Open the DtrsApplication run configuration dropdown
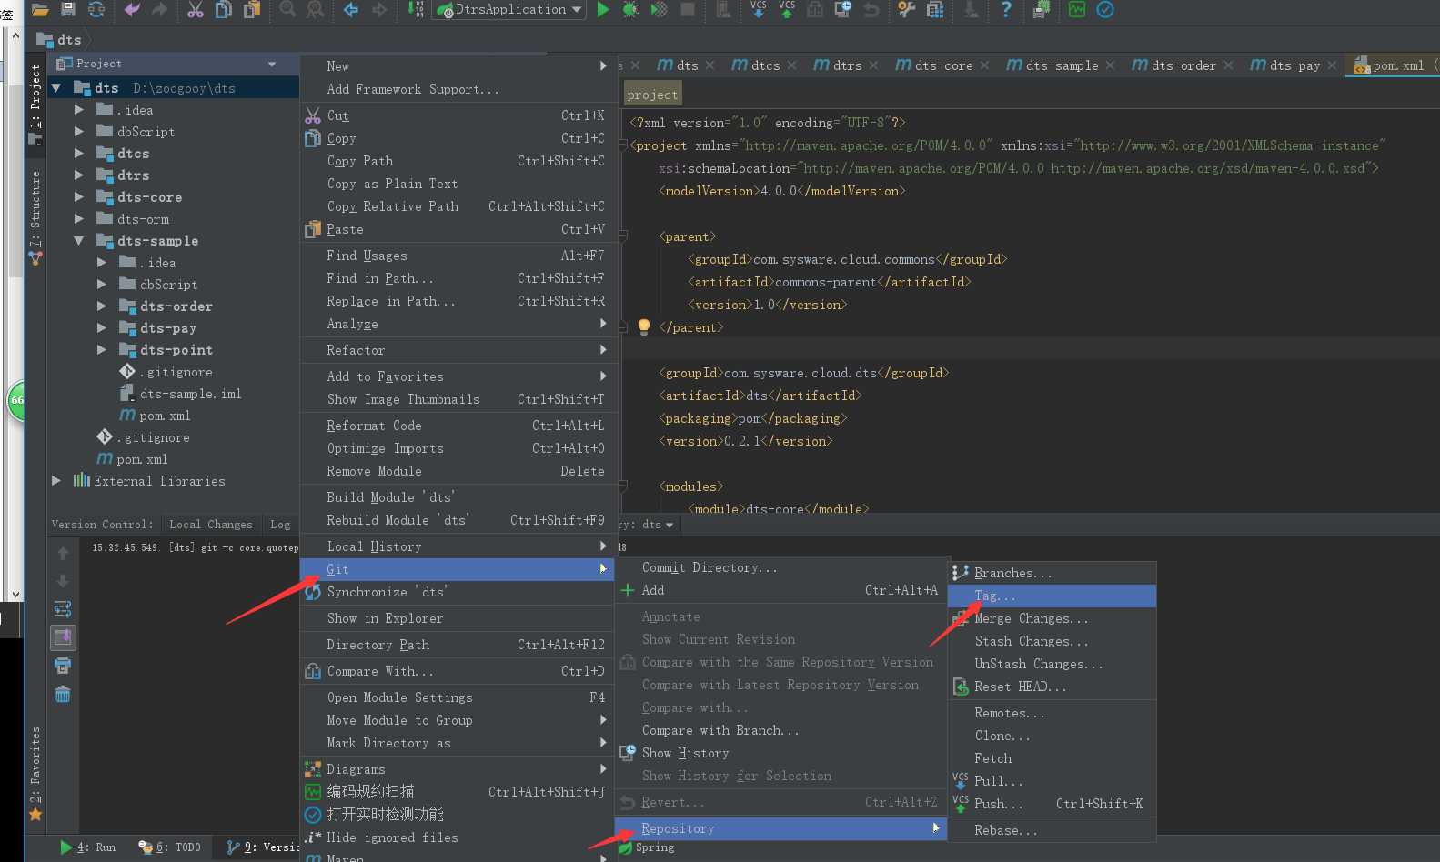This screenshot has height=862, width=1440. (510, 9)
